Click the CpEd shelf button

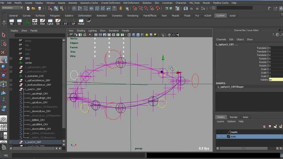50,22
